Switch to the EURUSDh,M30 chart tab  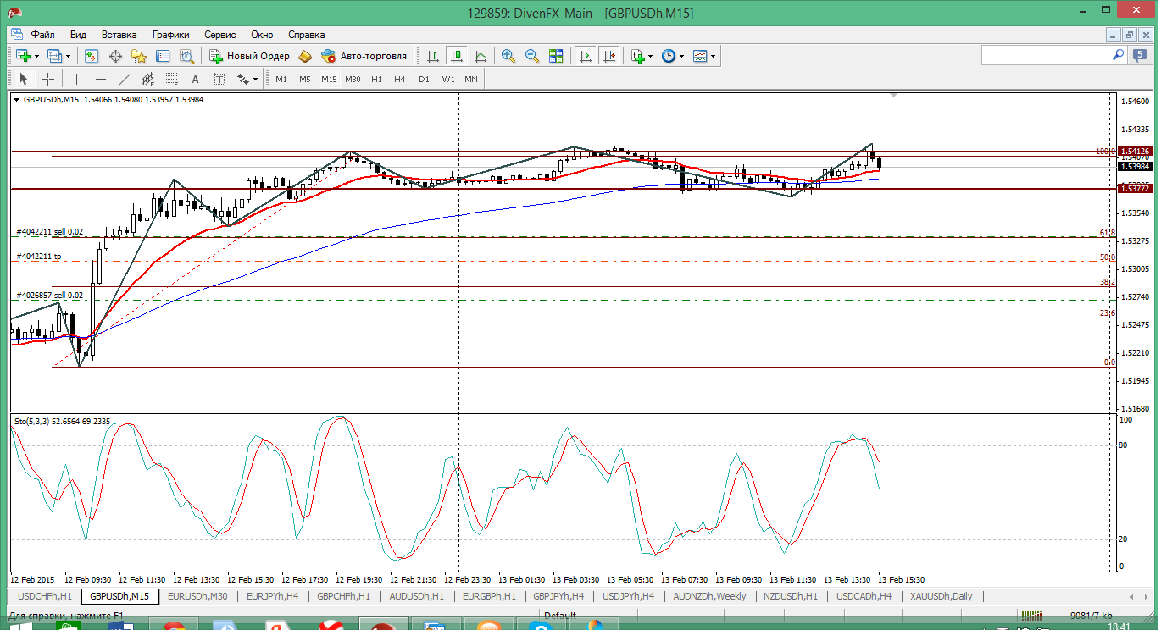[x=197, y=596]
